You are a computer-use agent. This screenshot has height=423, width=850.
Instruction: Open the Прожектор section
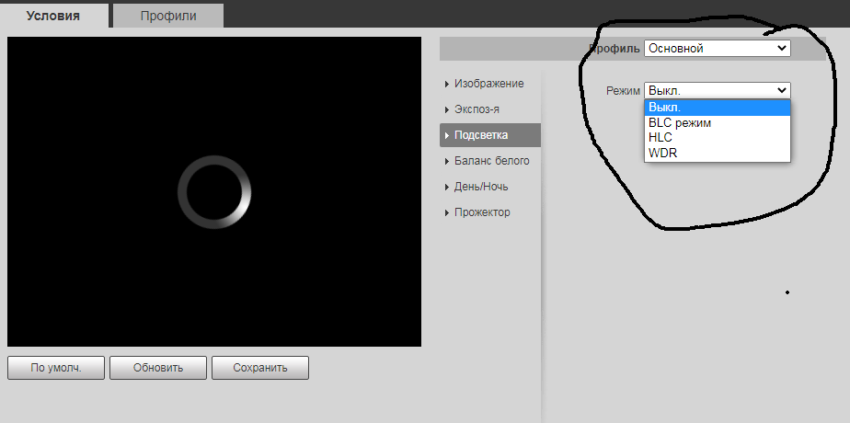click(482, 212)
